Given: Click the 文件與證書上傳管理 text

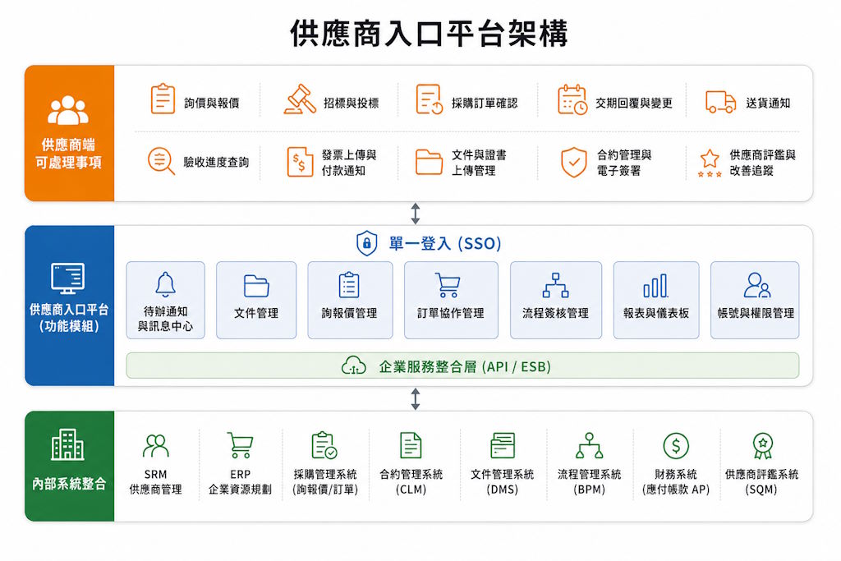Looking at the screenshot, I should click(479, 163).
